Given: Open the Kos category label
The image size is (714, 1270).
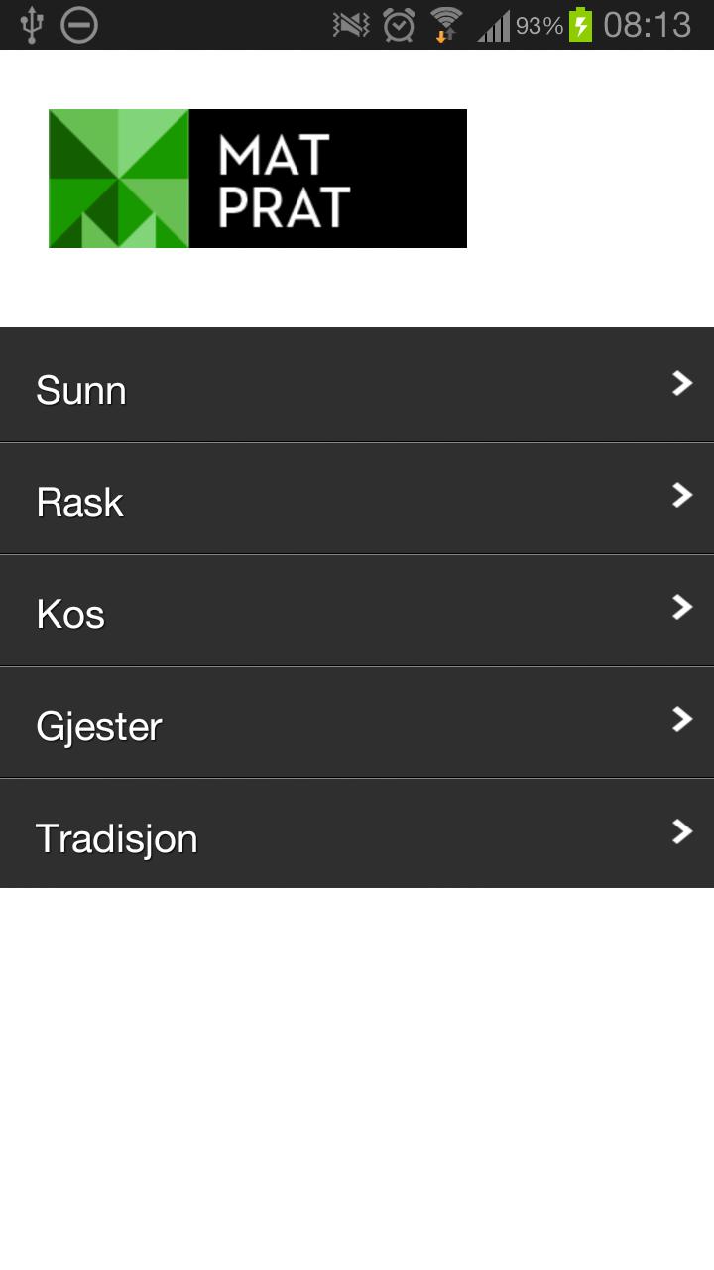Looking at the screenshot, I should pyautogui.click(x=70, y=614).
